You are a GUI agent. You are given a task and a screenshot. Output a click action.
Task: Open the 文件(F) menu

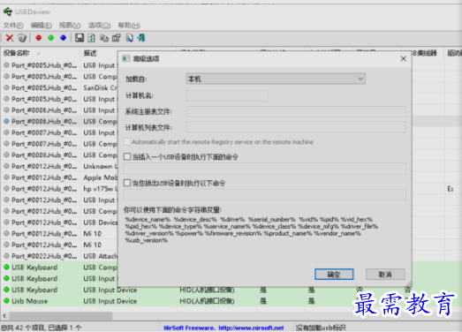tap(13, 26)
